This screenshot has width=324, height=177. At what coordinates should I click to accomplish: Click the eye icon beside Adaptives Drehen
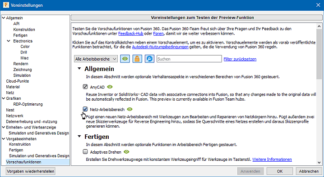point(126,152)
